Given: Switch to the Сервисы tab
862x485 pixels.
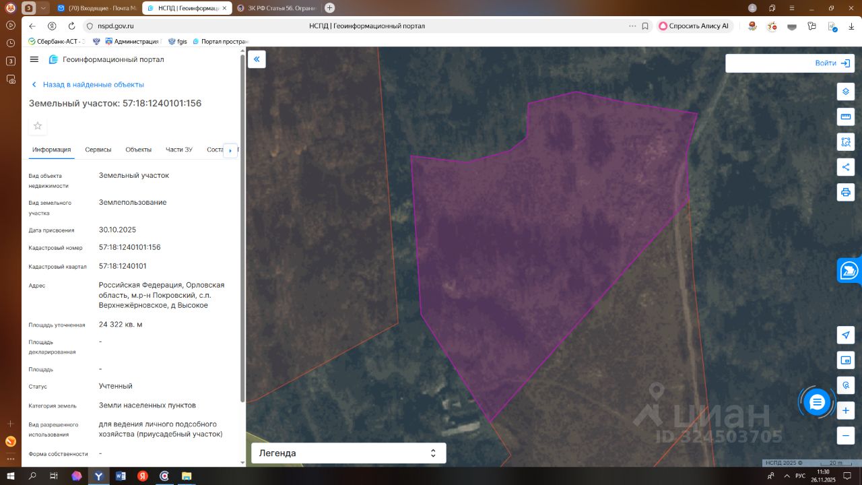Looking at the screenshot, I should [x=98, y=150].
